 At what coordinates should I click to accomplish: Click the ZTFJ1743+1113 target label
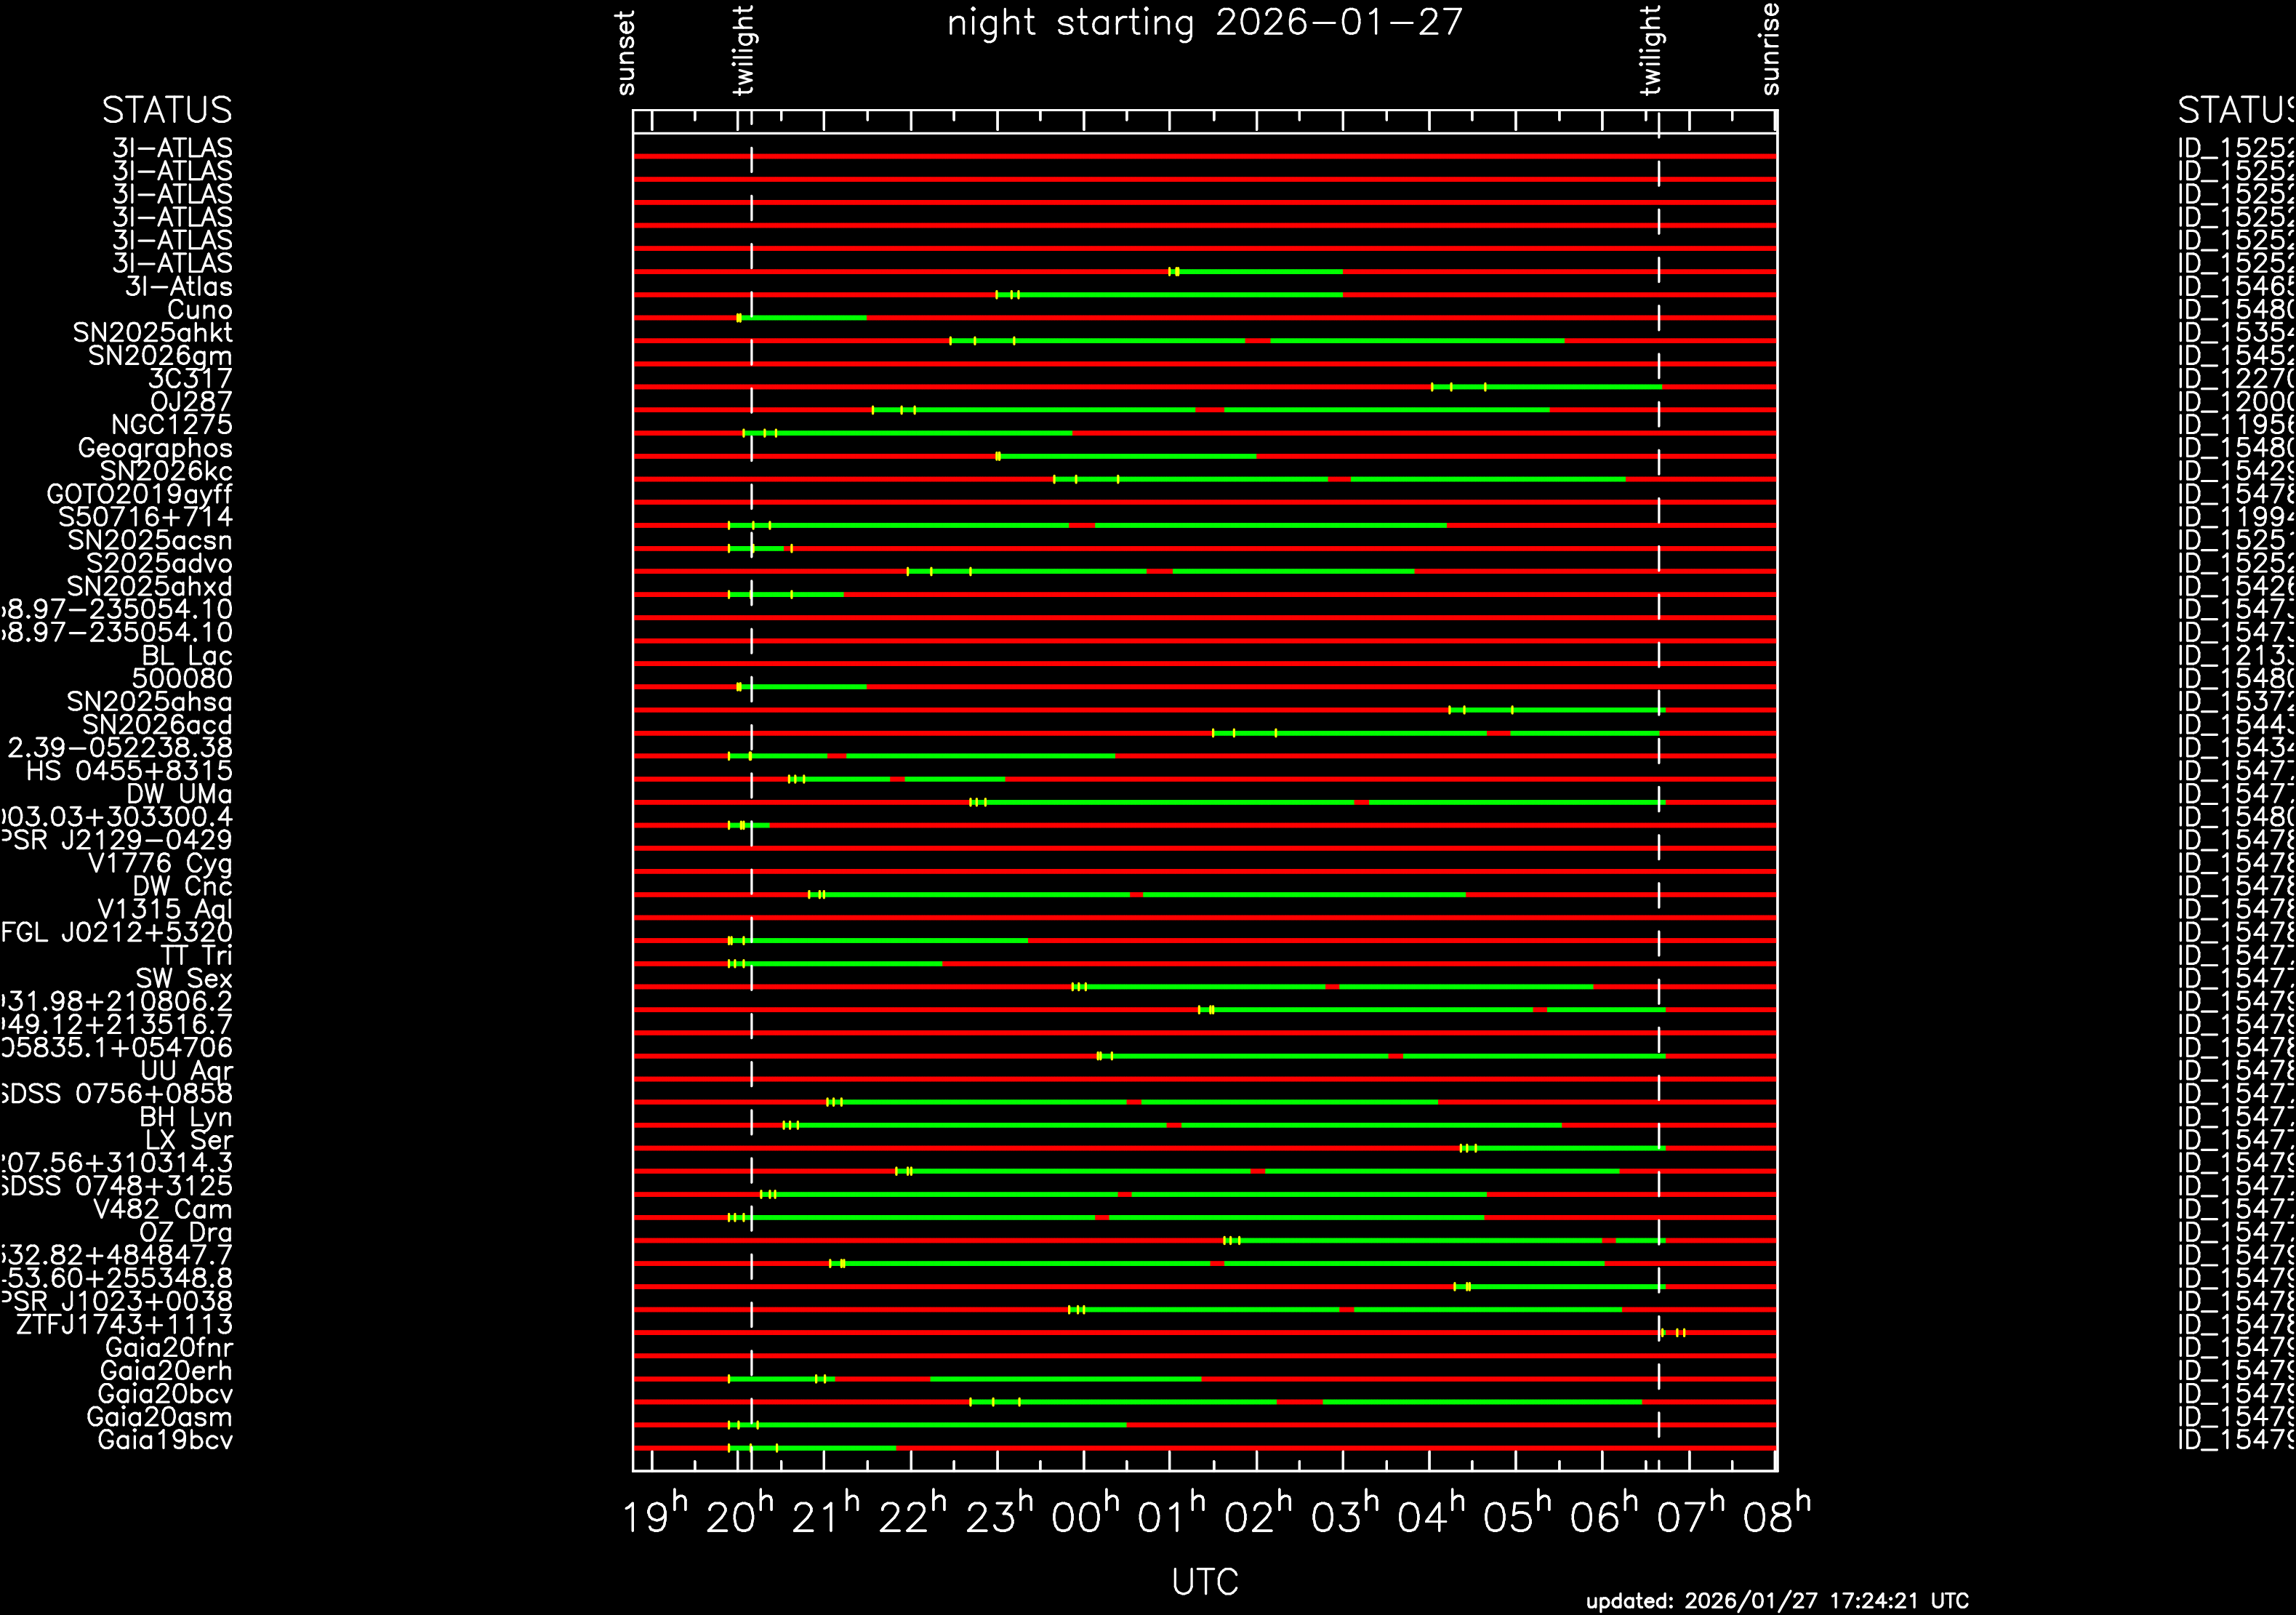point(124,1325)
